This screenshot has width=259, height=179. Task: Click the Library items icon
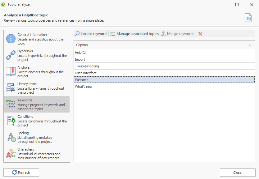11,88
